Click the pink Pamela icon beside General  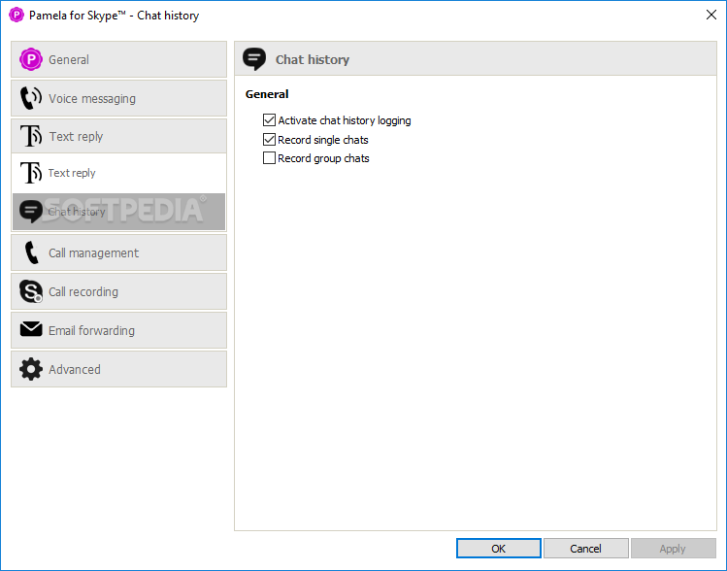(x=31, y=59)
